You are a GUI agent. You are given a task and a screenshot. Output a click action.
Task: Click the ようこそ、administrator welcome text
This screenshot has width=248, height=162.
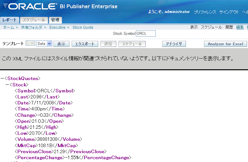pyautogui.click(x=169, y=12)
